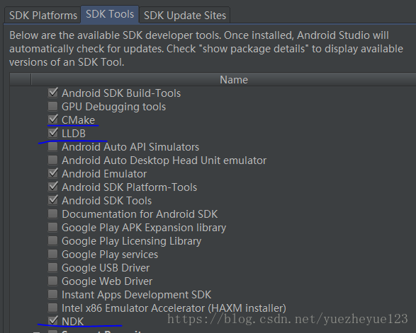Check the Google USB Driver box

[53, 267]
